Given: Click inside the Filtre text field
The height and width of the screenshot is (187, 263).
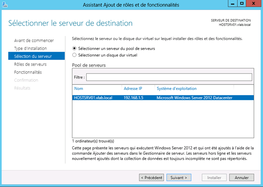Looking at the screenshot, I should [x=169, y=77].
